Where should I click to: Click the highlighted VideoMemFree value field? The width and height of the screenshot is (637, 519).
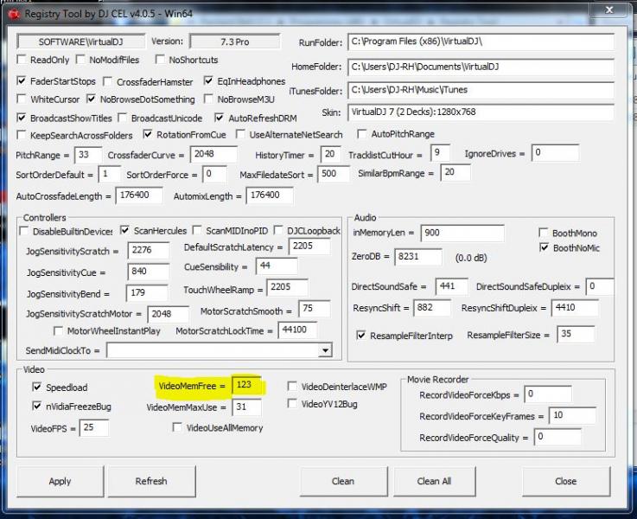[246, 385]
